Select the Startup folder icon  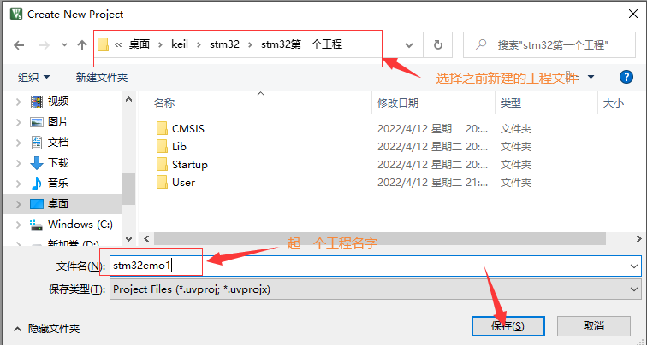[x=161, y=164]
